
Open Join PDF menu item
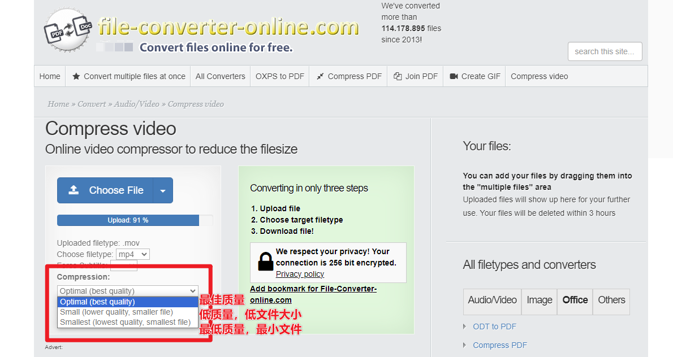click(416, 76)
